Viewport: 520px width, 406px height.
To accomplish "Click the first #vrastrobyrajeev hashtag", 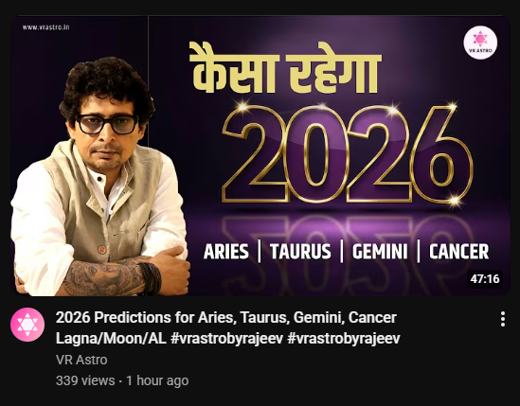I will 226,339.
